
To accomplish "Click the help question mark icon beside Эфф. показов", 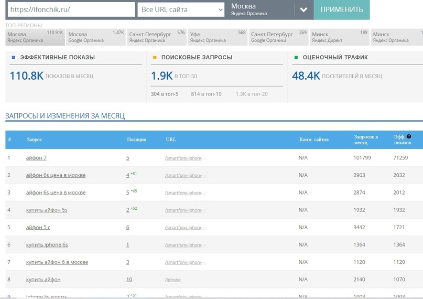I will (409, 136).
